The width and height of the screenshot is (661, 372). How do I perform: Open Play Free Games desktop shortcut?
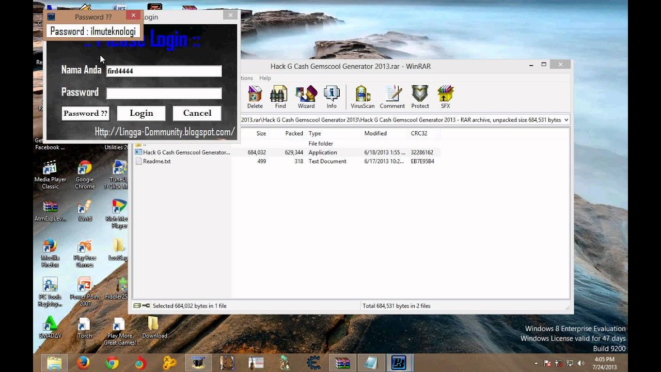click(x=85, y=253)
